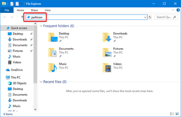Click the Search Quick access box
The height and width of the screenshot is (117, 181).
[166, 17]
